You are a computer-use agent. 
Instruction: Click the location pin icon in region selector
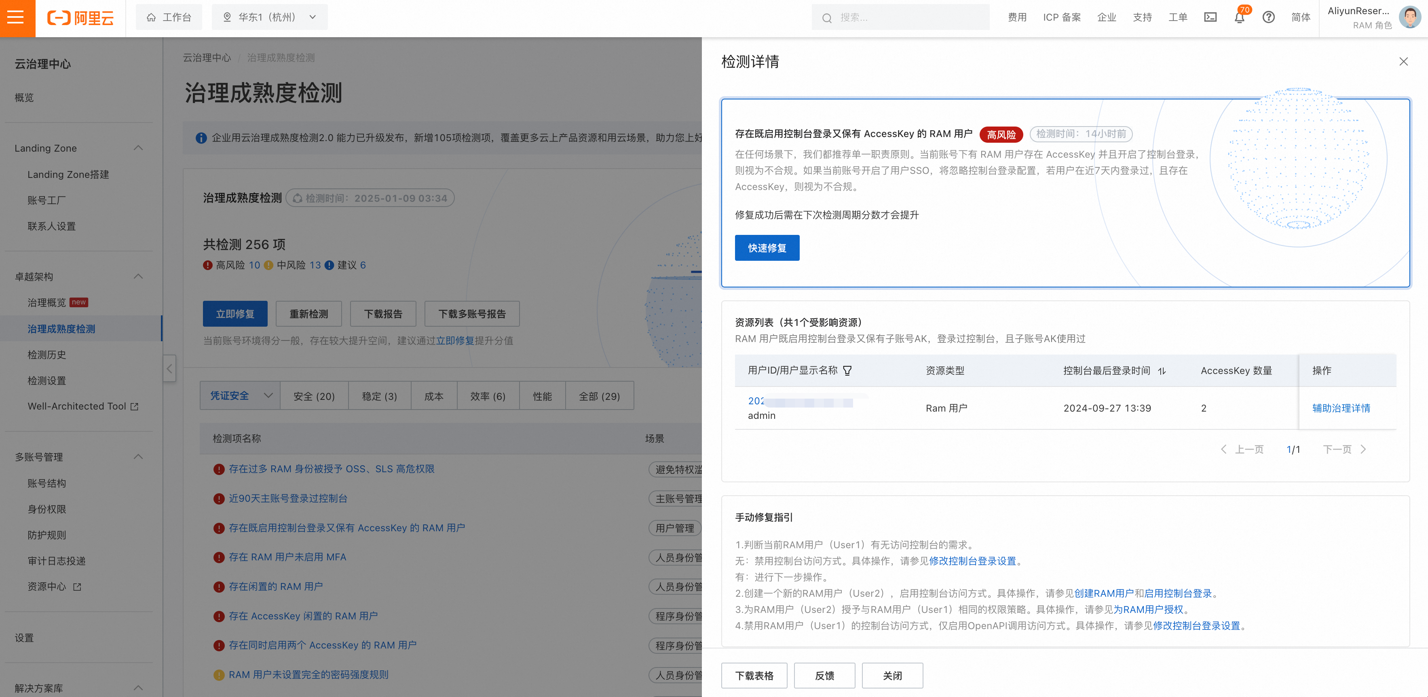point(227,17)
